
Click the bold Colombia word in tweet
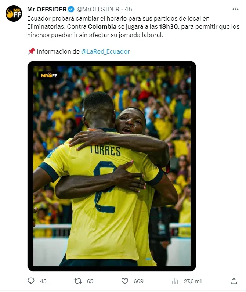[x=102, y=26]
